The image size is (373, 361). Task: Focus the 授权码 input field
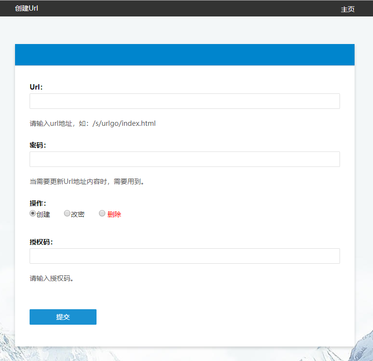(185, 256)
